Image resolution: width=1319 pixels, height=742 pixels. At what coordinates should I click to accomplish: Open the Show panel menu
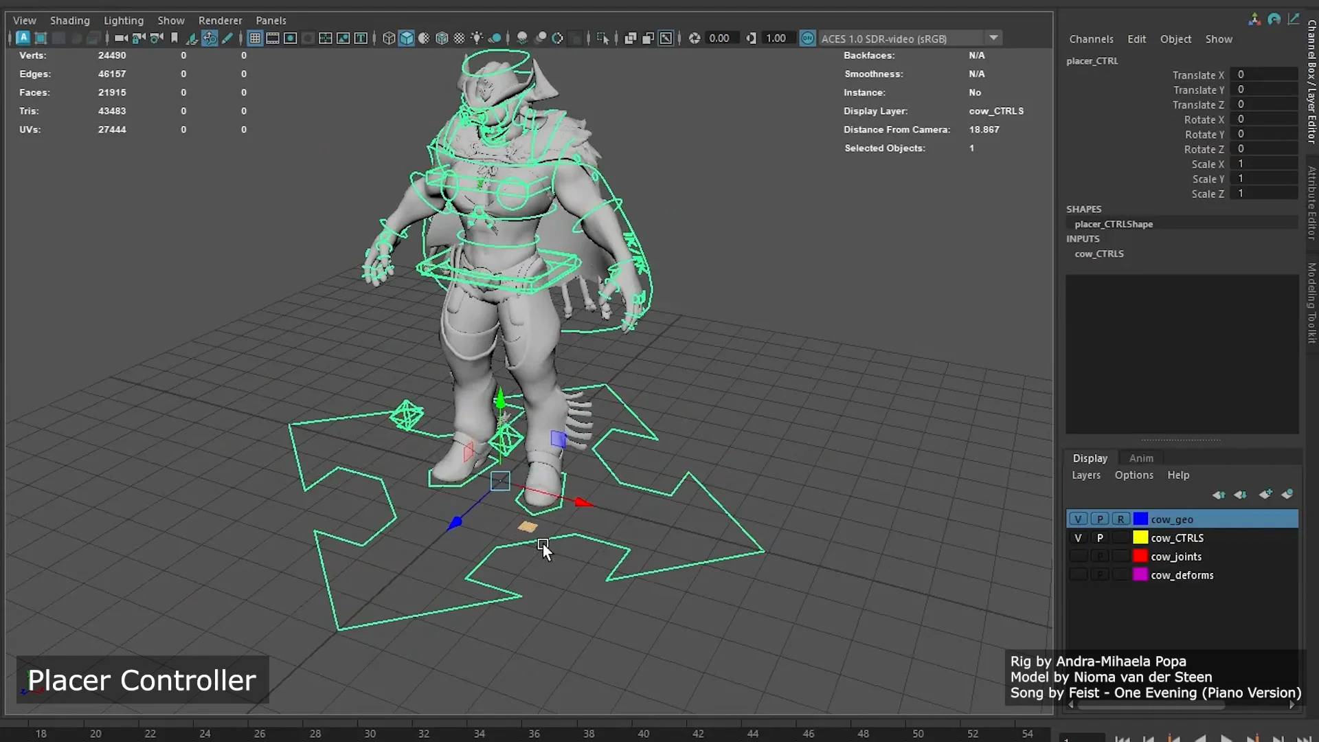click(171, 21)
